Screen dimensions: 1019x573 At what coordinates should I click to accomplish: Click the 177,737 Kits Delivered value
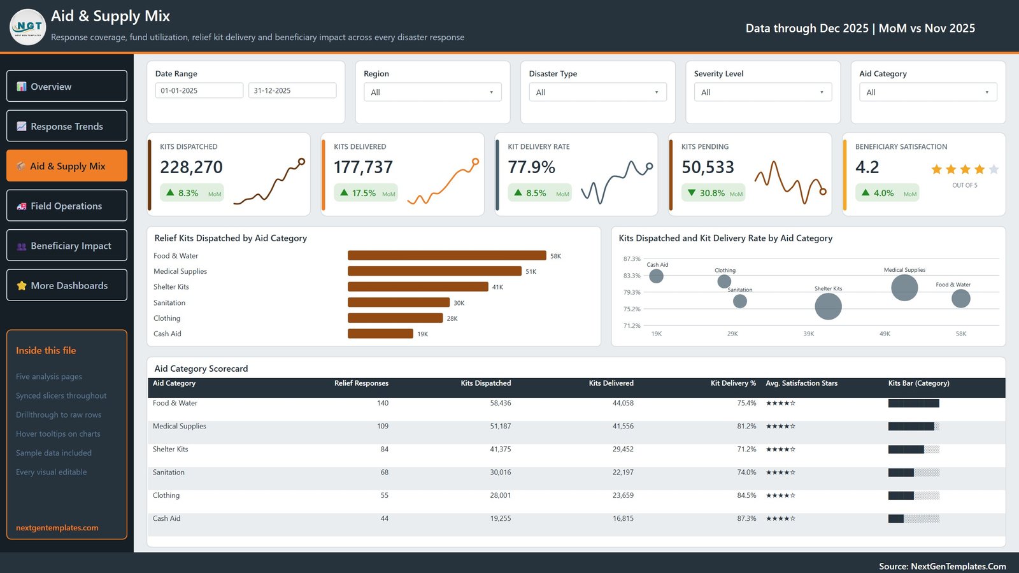coord(363,167)
